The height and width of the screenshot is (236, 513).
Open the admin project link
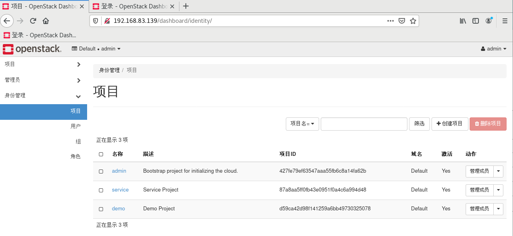coord(119,171)
